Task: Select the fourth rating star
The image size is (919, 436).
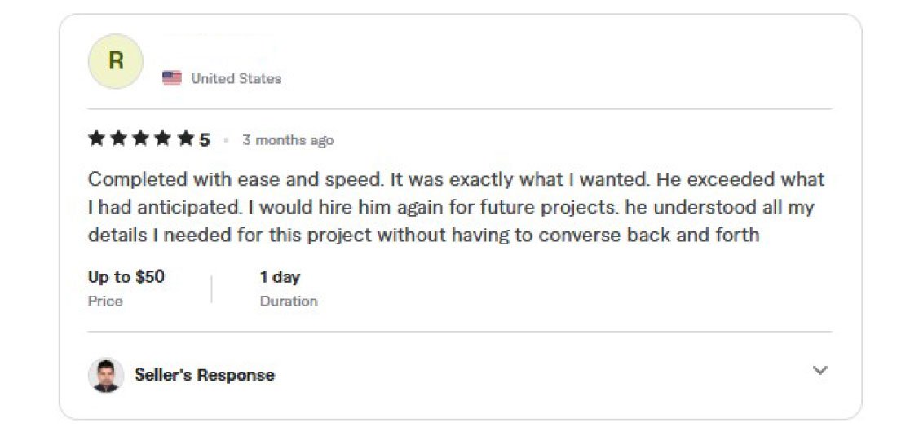Action: click(x=163, y=139)
